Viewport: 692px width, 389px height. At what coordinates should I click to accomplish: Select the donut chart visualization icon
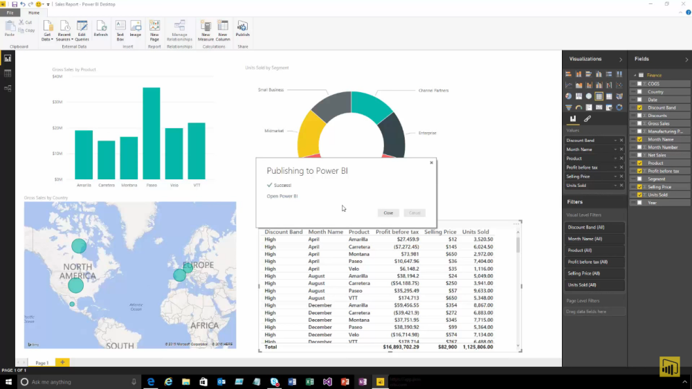[x=619, y=107]
